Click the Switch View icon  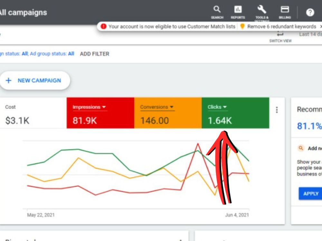(280, 34)
